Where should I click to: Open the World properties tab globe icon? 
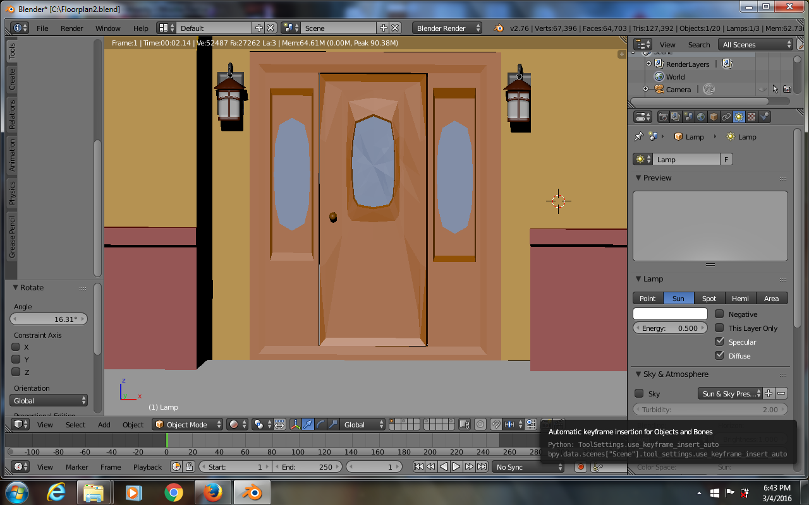click(x=701, y=117)
